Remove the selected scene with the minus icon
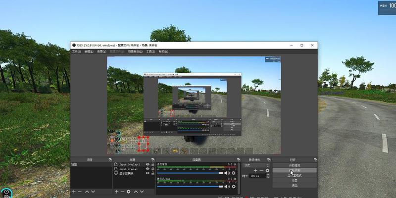Screen dimensions: 396x198 point(80,192)
